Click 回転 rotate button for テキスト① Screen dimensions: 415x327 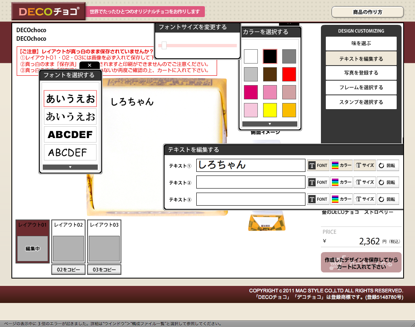tap(387, 165)
